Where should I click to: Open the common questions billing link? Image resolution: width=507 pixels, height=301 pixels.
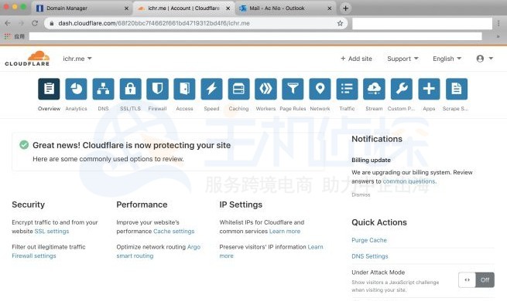coord(409,181)
